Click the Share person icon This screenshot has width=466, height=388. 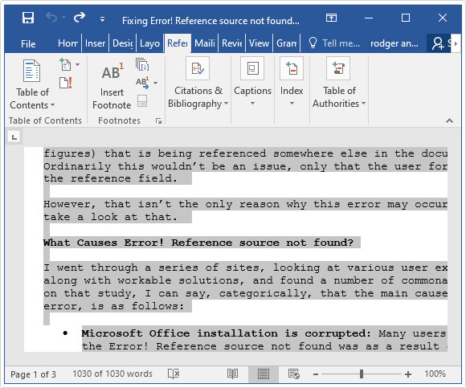(x=438, y=43)
